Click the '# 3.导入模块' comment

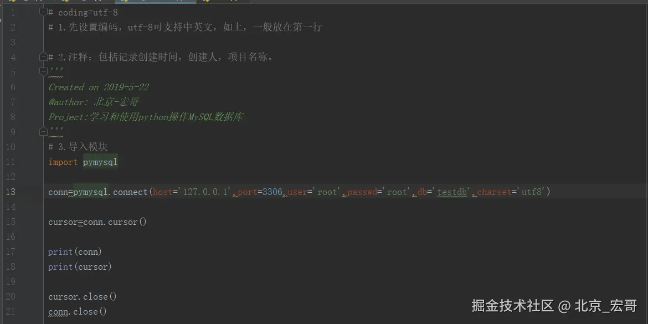coord(78,147)
